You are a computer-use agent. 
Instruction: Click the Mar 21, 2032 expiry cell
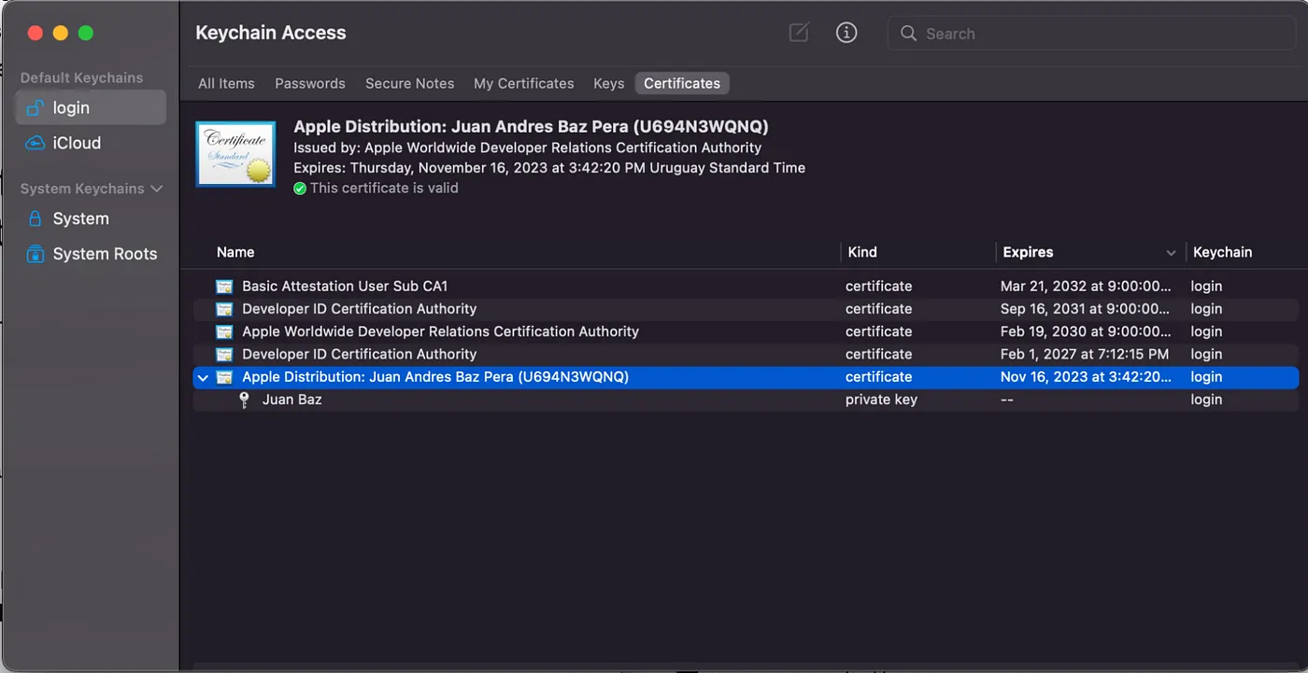(1085, 287)
